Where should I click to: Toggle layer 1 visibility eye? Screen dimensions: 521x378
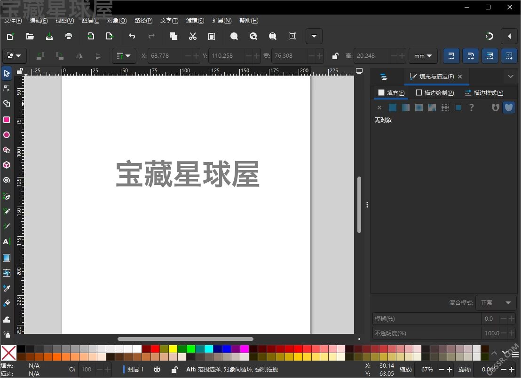tap(157, 370)
